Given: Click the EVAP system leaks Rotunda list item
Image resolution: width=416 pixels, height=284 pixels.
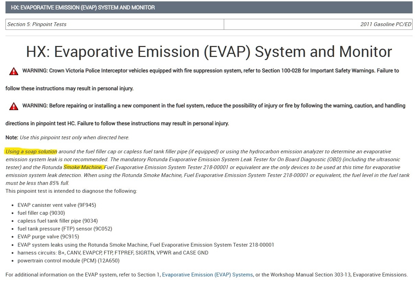Looking at the screenshot, I should (146, 245).
